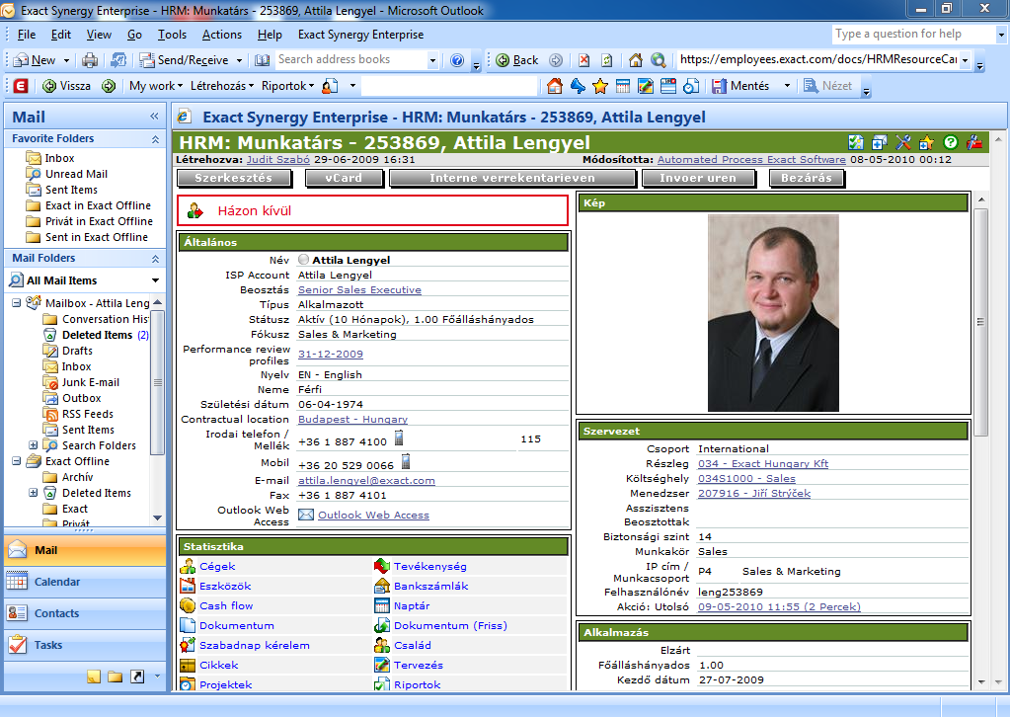Open the attila.lengyel@exact.com email link

click(366, 481)
